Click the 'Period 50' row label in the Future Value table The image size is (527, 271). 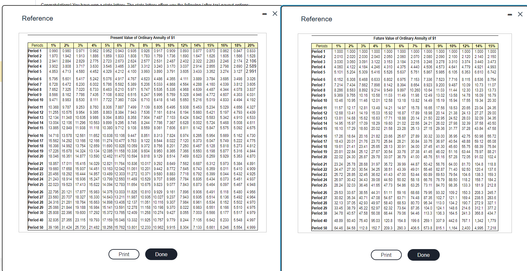click(x=319, y=228)
